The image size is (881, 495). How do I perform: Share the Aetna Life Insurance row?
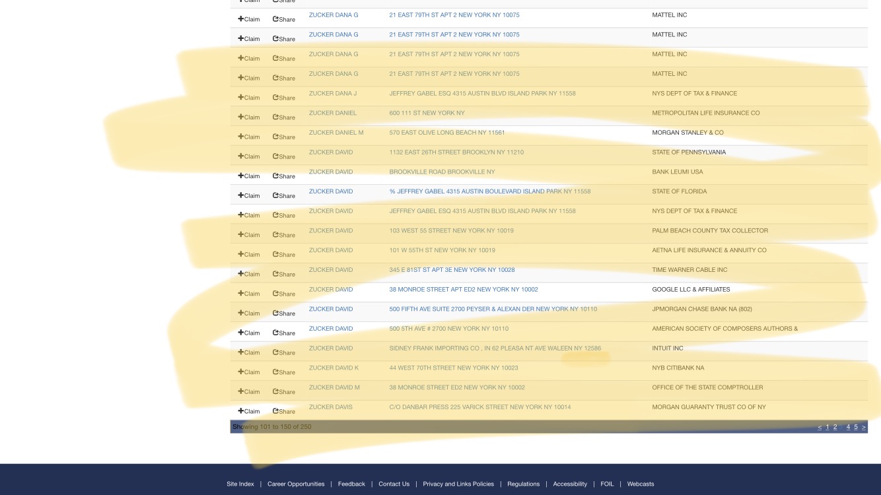click(284, 254)
